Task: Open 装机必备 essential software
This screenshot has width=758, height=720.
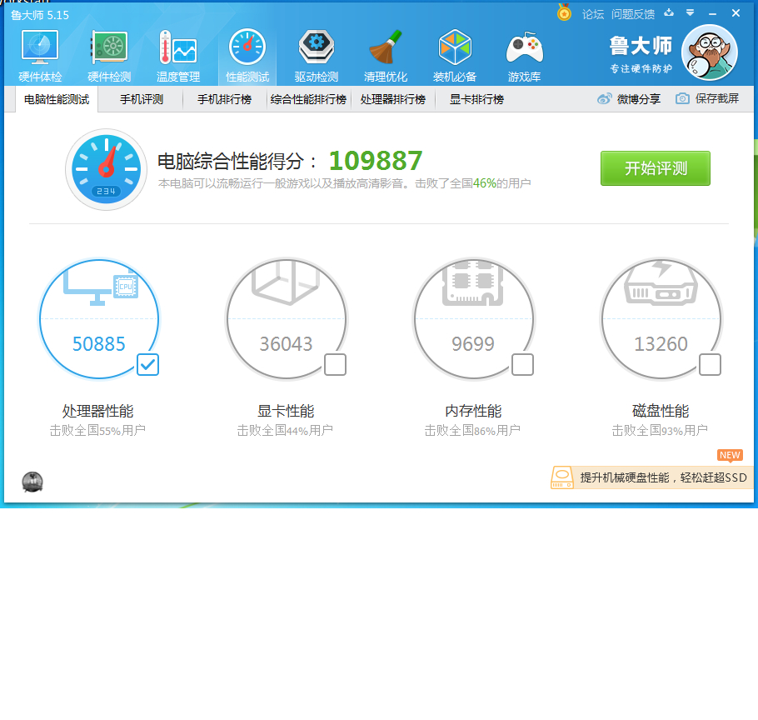Action: (x=455, y=56)
